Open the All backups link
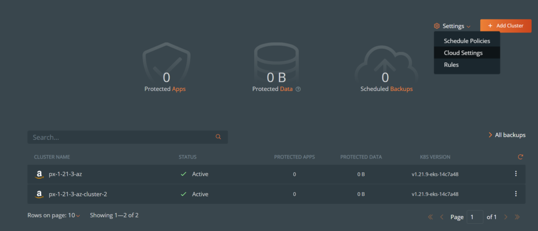This screenshot has height=231, width=538. (507, 135)
